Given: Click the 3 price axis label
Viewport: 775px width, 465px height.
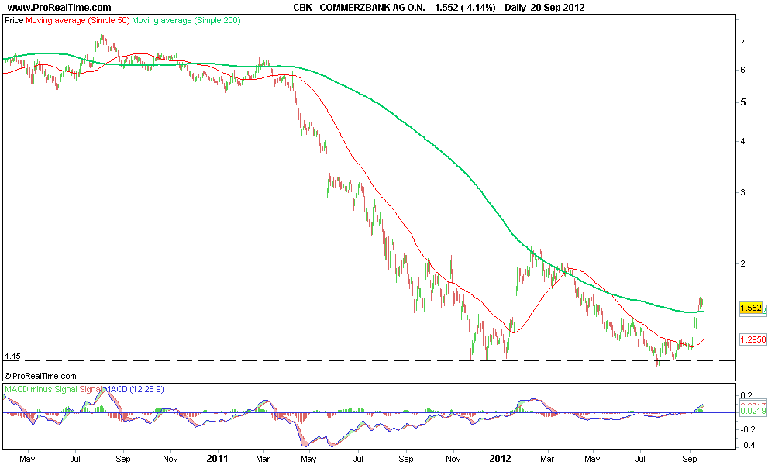Looking at the screenshot, I should click(742, 193).
